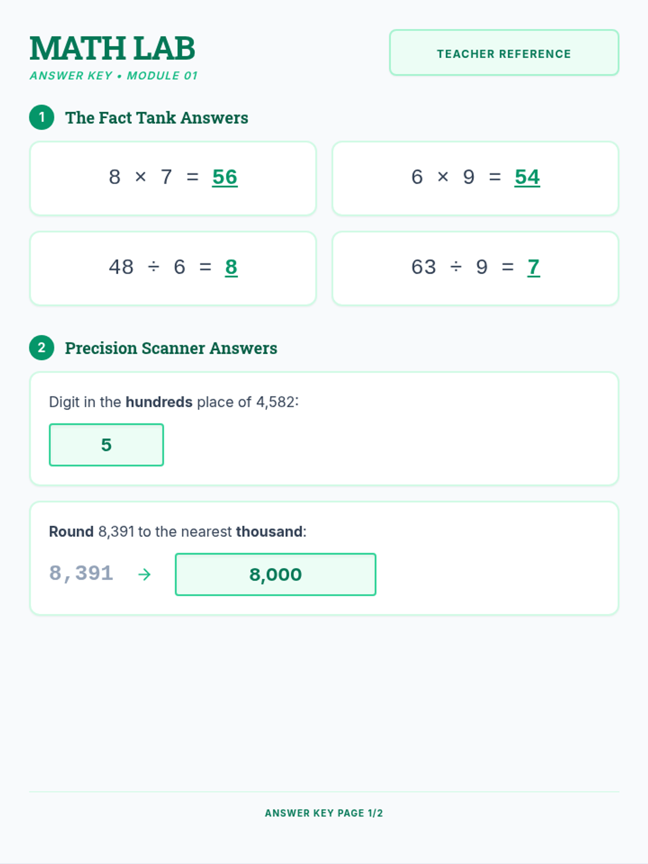Select the 48 ÷ 6 fact card
The width and height of the screenshot is (648, 864).
coord(173,269)
